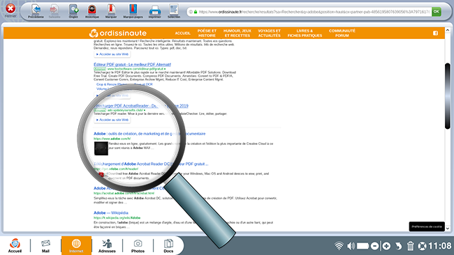Print the page with Imprimer icon
The width and height of the screenshot is (454, 255).
coord(155,10)
